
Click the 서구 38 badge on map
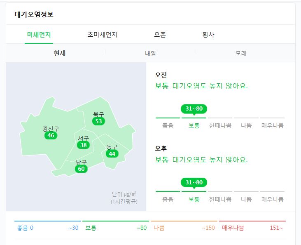point(83,145)
